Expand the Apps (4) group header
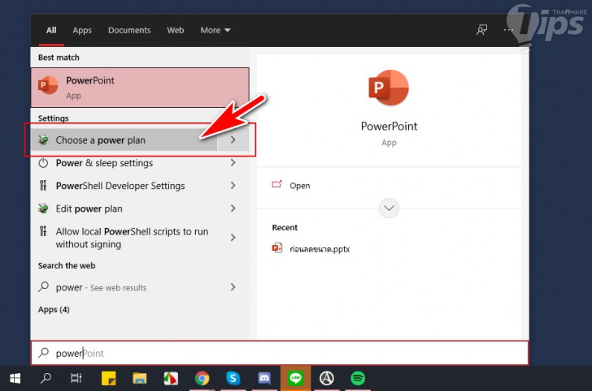 [54, 309]
